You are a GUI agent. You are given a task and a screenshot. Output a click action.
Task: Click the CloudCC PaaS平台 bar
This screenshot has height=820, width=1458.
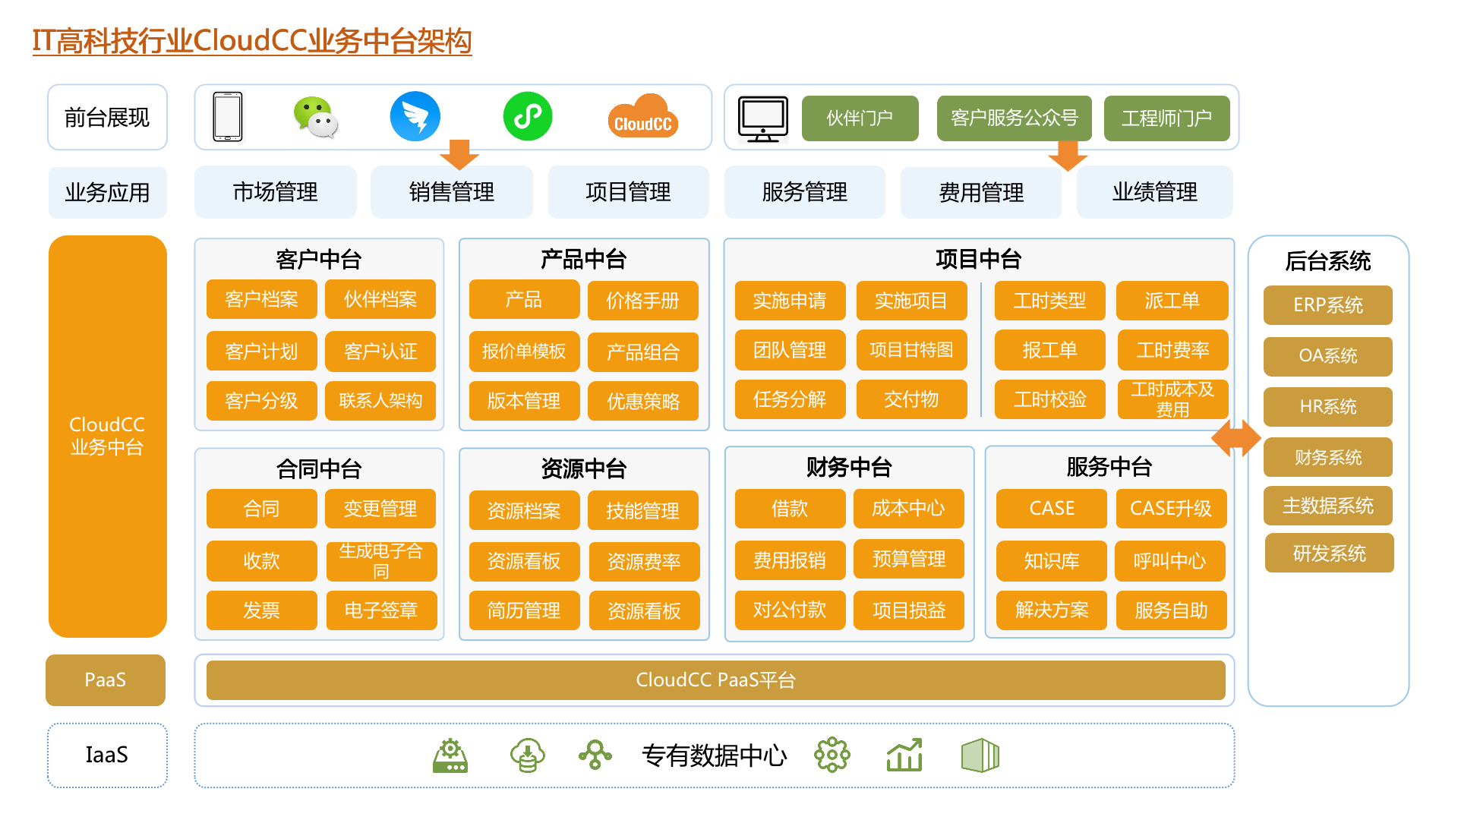click(715, 680)
